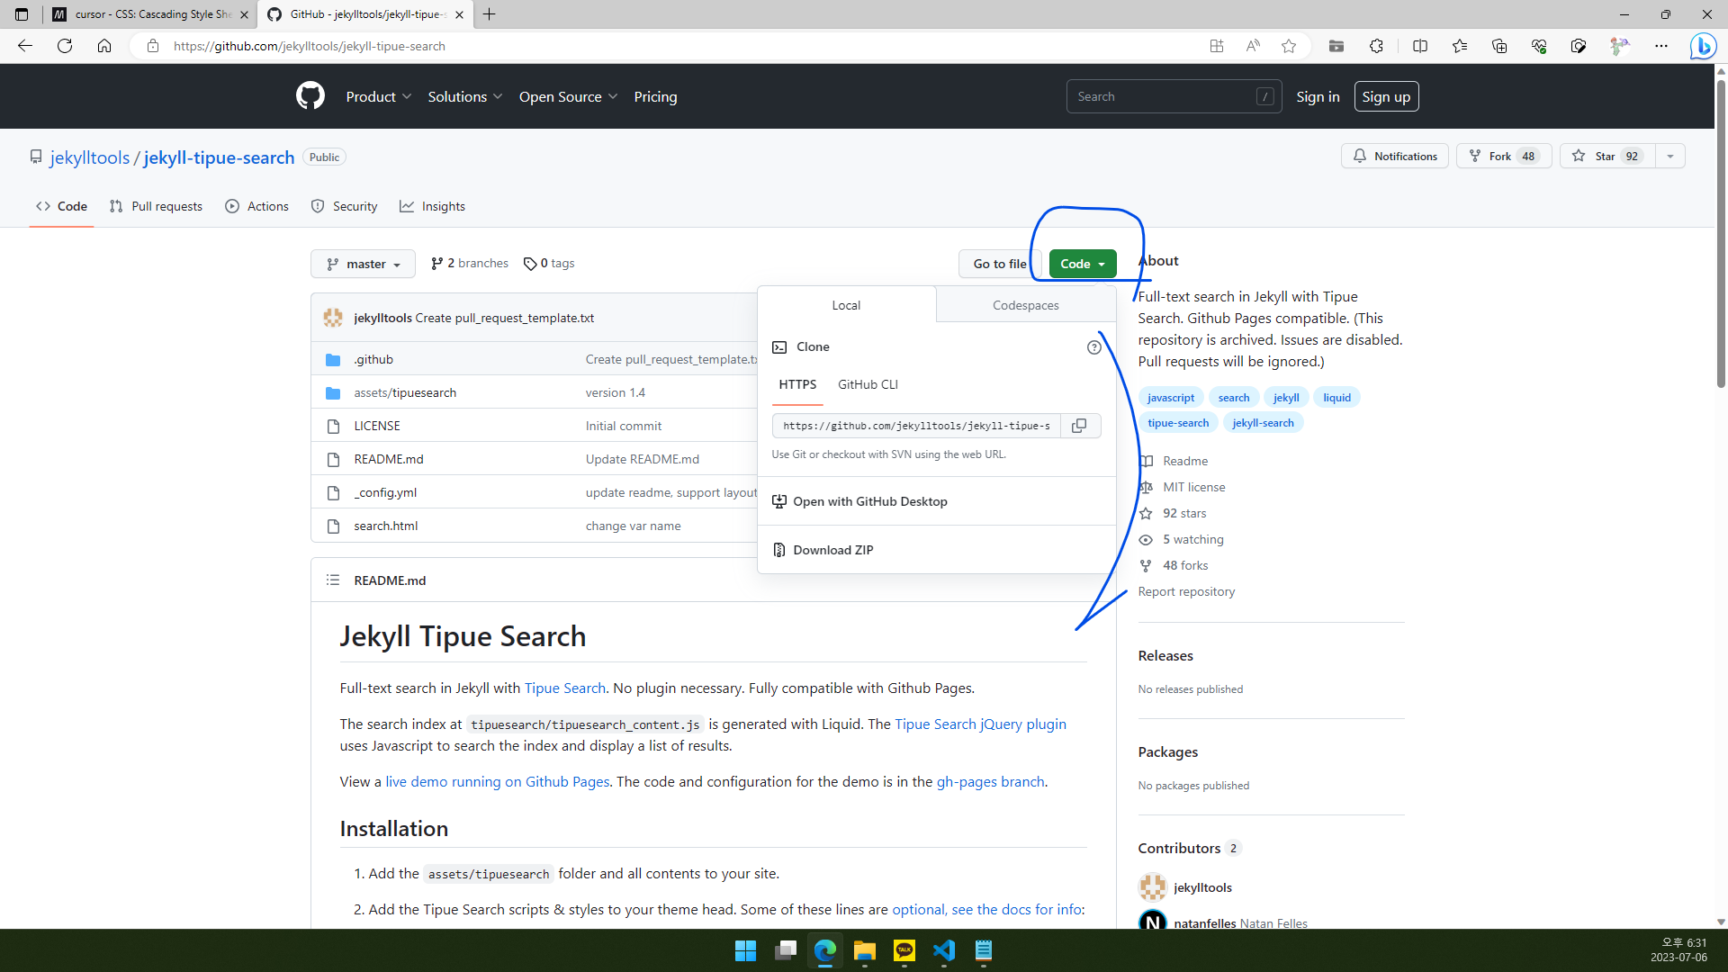This screenshot has width=1728, height=972.
Task: Add page to favorites star
Action: click(1289, 46)
